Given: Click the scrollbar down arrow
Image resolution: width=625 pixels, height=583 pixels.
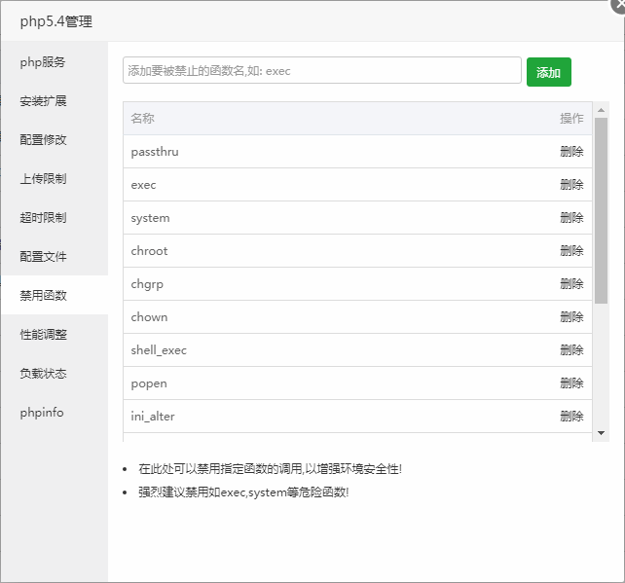Looking at the screenshot, I should click(601, 433).
